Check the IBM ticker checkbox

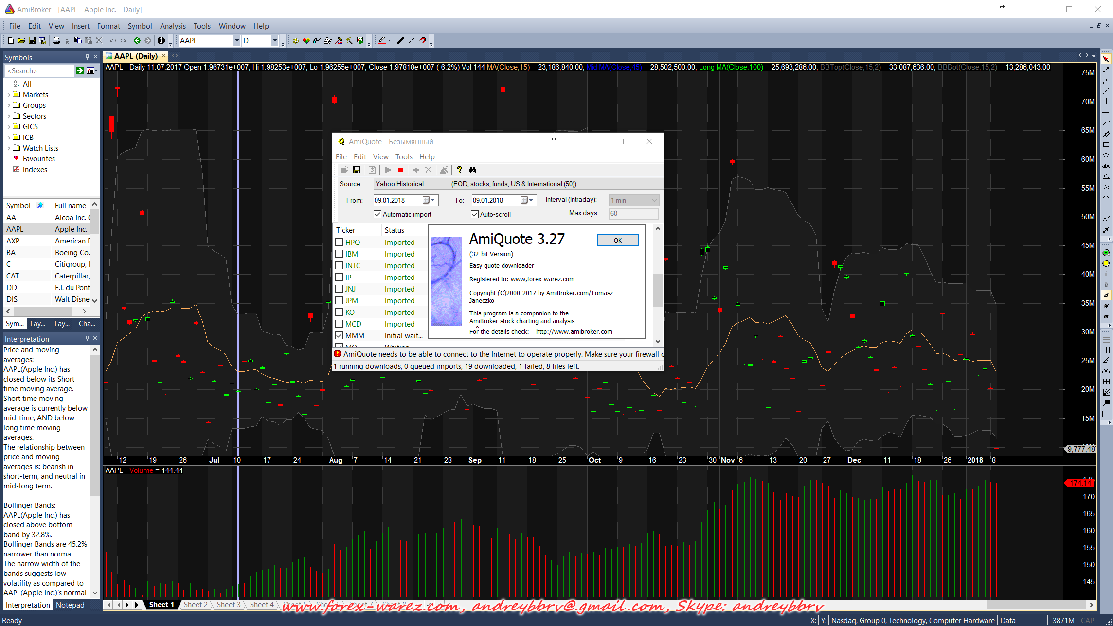coord(340,254)
